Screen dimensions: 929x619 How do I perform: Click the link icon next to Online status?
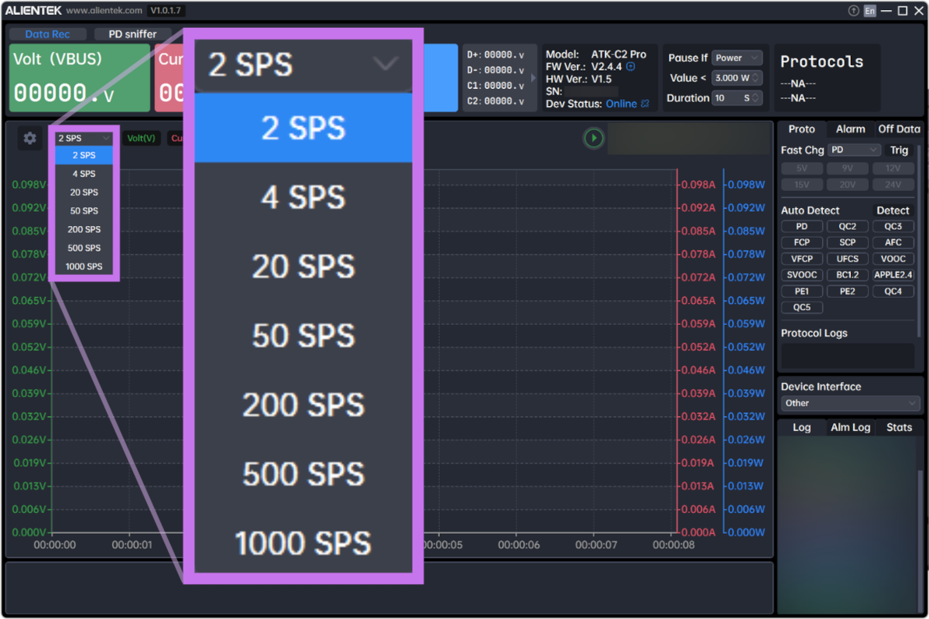(645, 104)
